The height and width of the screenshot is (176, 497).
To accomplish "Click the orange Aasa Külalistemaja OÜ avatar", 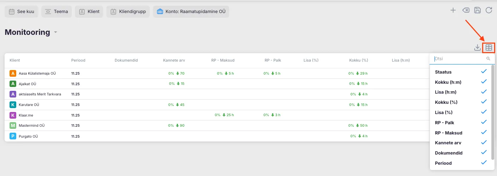I will pyautogui.click(x=13, y=74).
